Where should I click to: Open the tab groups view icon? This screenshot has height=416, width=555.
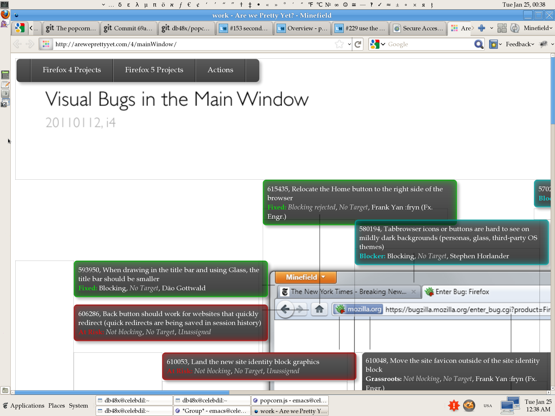tap(502, 28)
